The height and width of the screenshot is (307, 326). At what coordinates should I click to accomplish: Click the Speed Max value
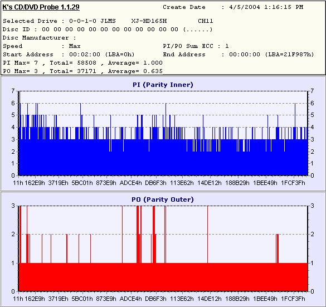click(x=75, y=46)
